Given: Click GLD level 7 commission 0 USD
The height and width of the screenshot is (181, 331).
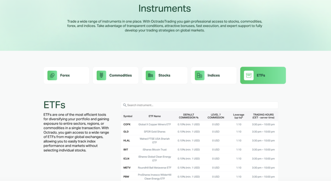Looking at the screenshot, I should [216, 132].
